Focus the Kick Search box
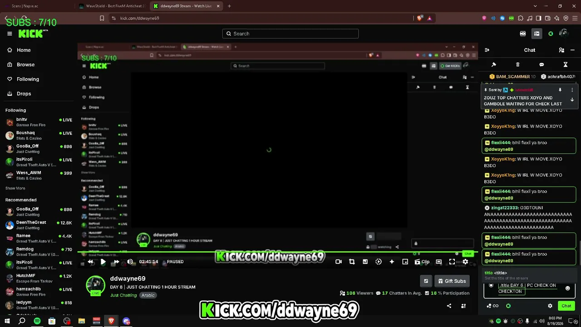This screenshot has height=327, width=581. [x=290, y=34]
